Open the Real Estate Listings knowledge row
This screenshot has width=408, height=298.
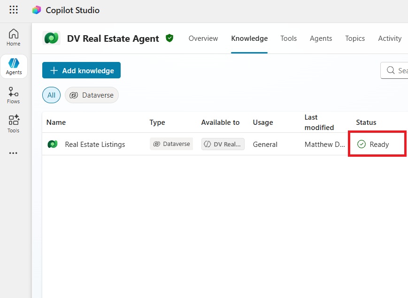click(x=95, y=145)
